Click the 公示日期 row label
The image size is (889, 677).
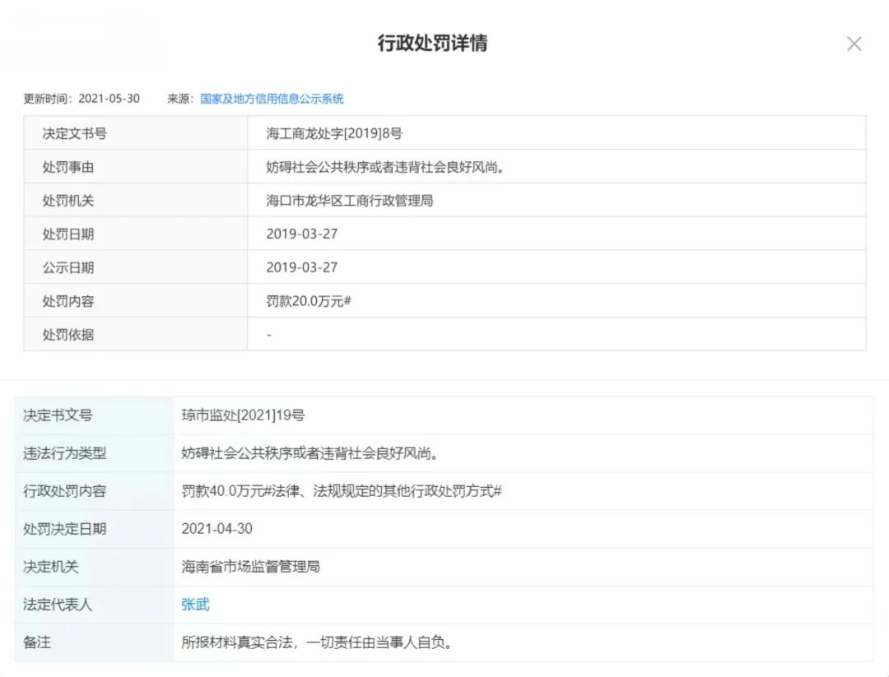pos(68,268)
